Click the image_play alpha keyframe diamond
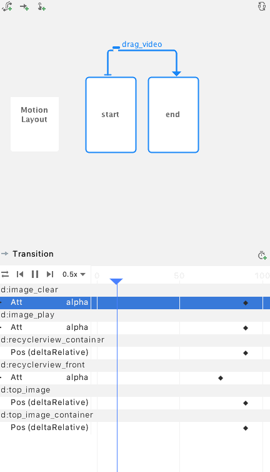The height and width of the screenshot is (472, 270). tap(246, 328)
